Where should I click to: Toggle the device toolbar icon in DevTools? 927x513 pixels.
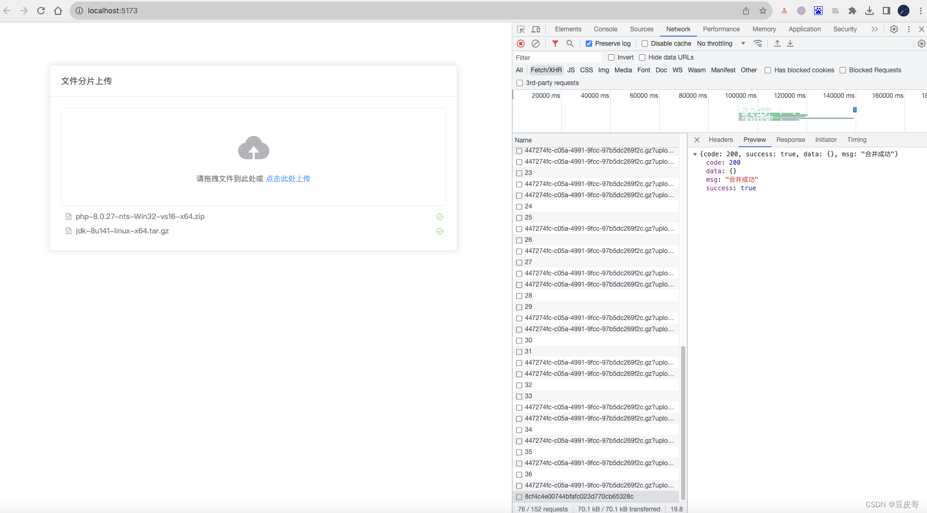point(536,29)
